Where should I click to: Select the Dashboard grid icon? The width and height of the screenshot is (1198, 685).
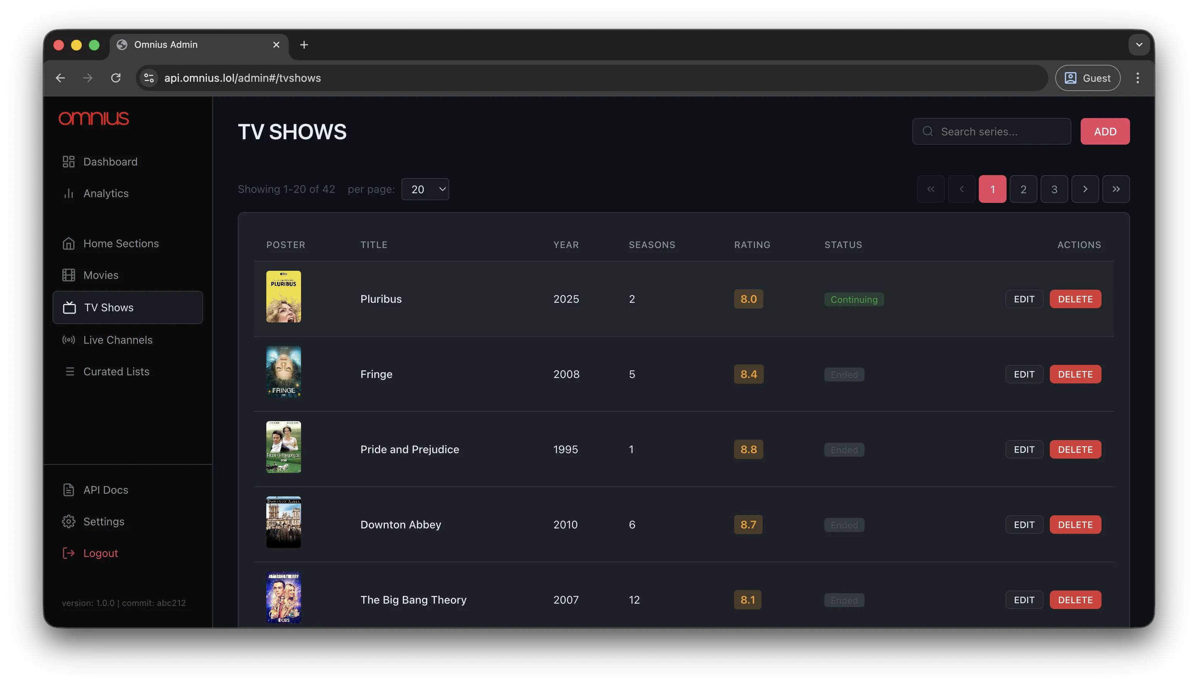point(68,161)
